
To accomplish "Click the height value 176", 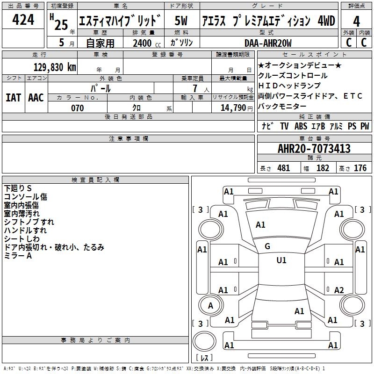I will [360, 168].
